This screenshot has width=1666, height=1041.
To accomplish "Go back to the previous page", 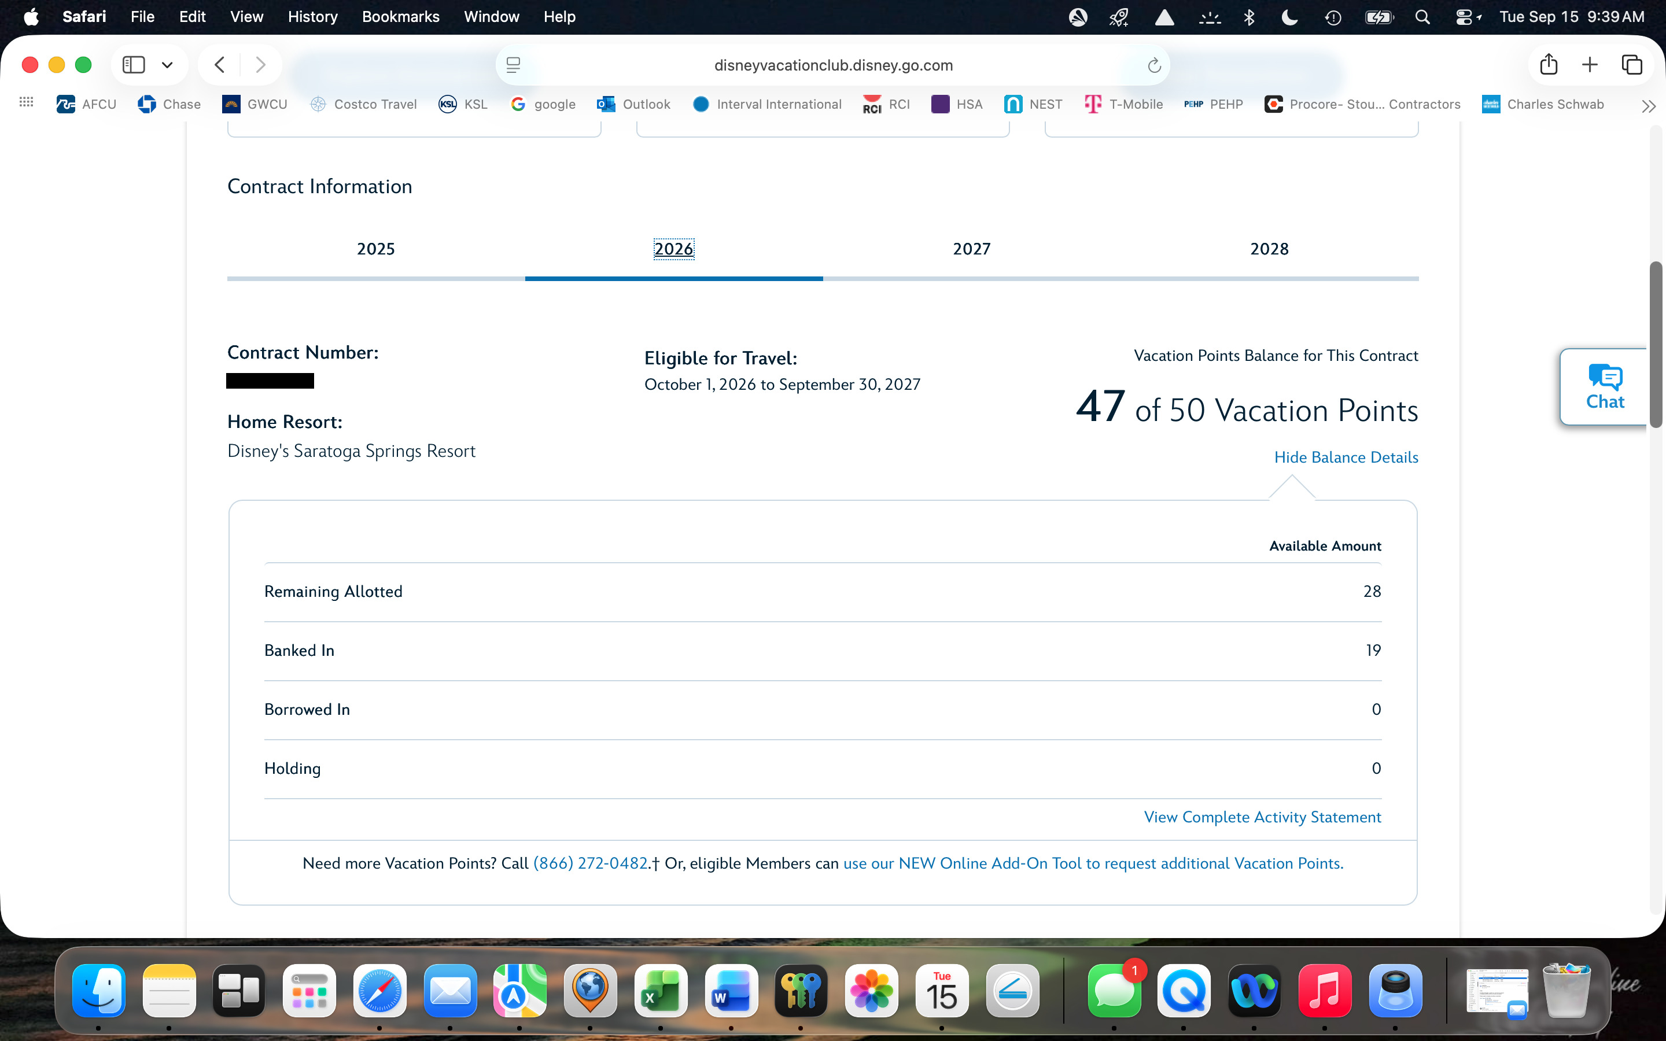I will (x=220, y=65).
